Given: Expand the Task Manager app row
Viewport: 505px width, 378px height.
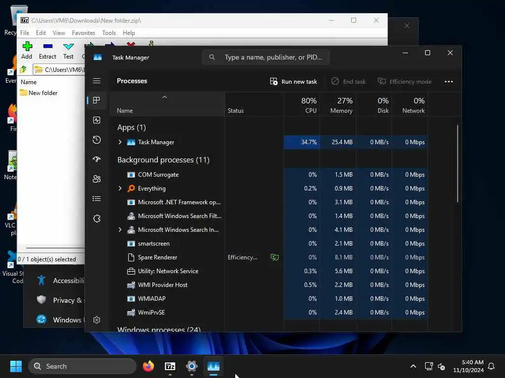Looking at the screenshot, I should (x=120, y=142).
